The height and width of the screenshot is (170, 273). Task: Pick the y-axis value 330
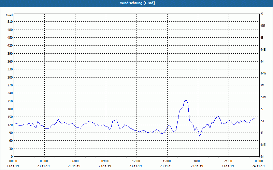tap(10, 69)
